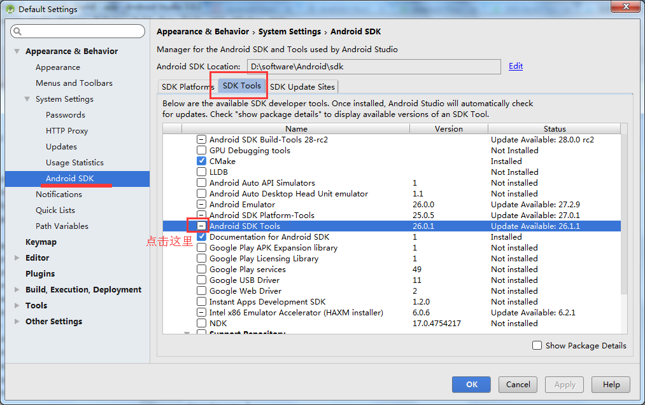Enable Show Package Details
Viewport: 645px width, 405px height.
coord(537,345)
